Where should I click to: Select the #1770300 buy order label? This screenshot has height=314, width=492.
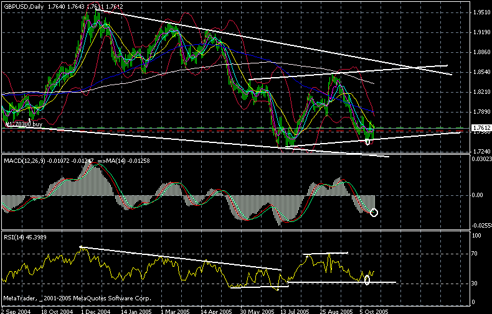pos(24,124)
